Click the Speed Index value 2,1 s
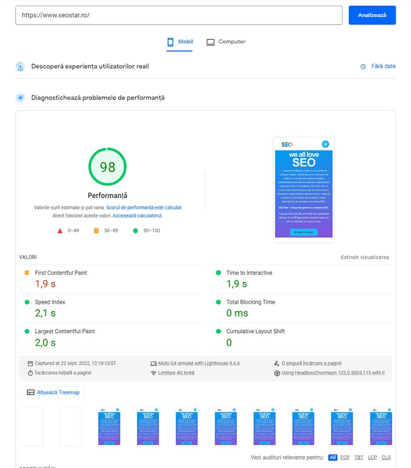The image size is (411, 468). [45, 313]
